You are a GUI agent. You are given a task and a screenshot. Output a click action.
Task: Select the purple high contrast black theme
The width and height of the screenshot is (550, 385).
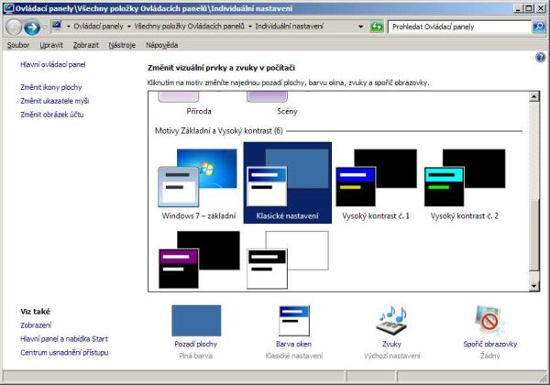point(199,259)
